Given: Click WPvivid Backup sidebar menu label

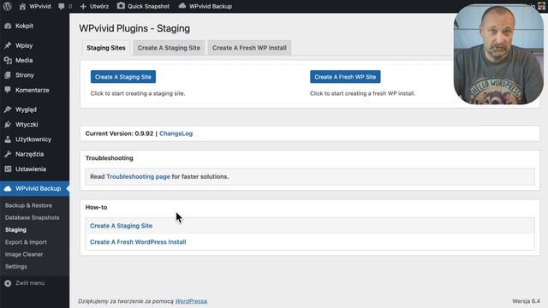Looking at the screenshot, I should point(38,188).
